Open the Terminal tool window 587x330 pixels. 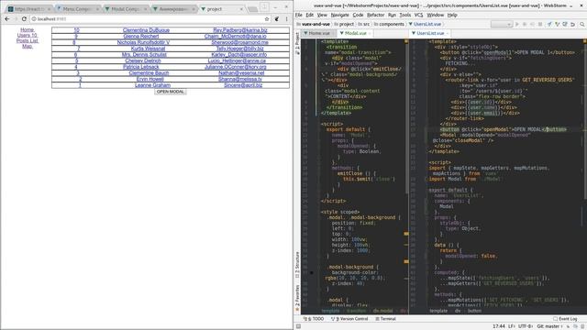coord(386,319)
